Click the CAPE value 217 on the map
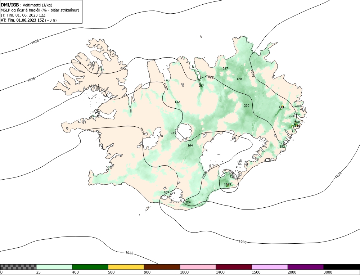Viewport: 360px width, 275px height. coord(225,68)
